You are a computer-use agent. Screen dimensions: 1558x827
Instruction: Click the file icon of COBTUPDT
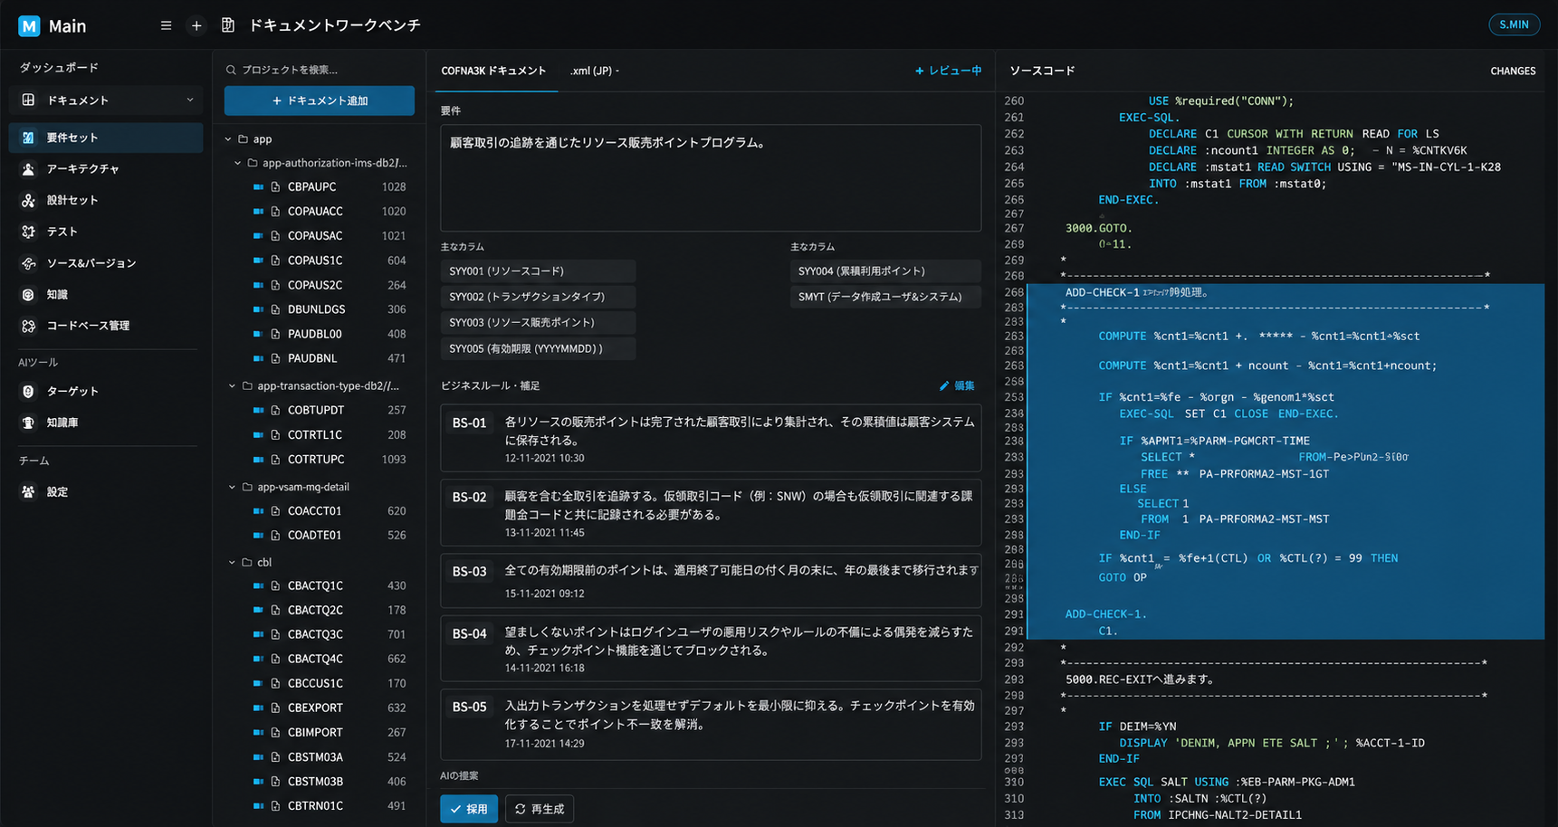point(275,411)
